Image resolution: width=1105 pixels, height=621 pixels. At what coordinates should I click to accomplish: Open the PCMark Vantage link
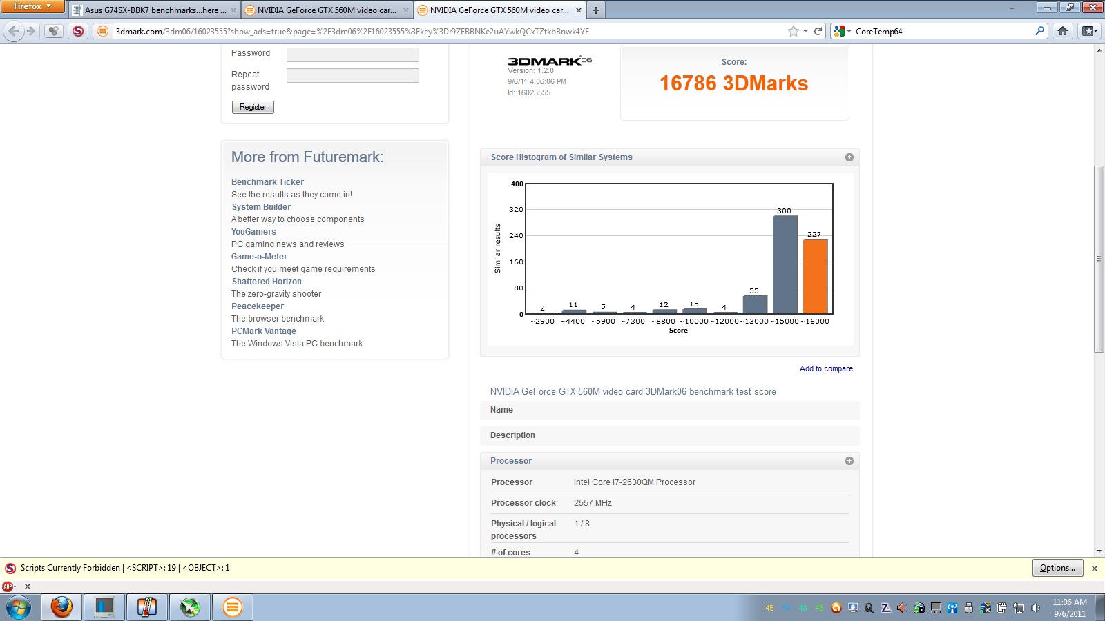264,331
